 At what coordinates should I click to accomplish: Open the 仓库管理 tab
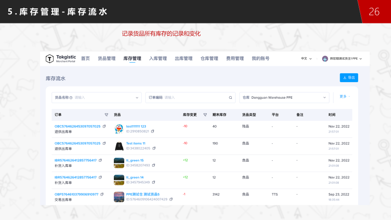tap(209, 58)
